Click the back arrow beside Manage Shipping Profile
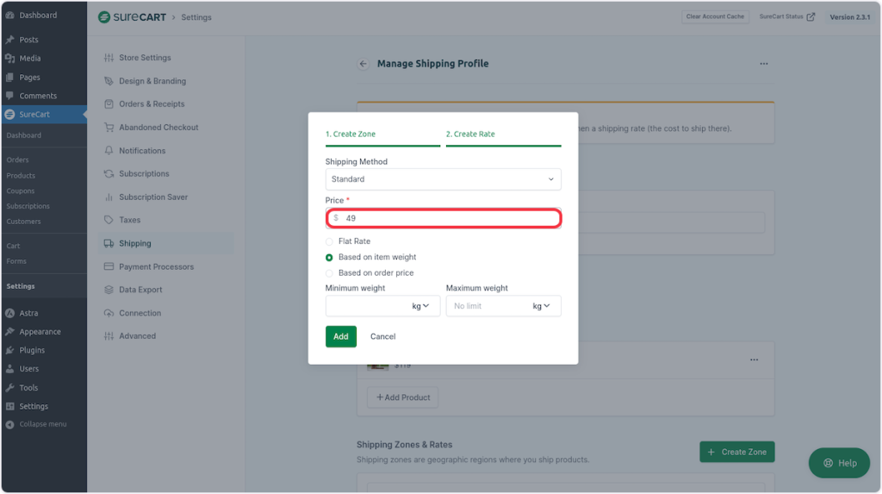Screen dimensions: 882x494 pos(363,64)
